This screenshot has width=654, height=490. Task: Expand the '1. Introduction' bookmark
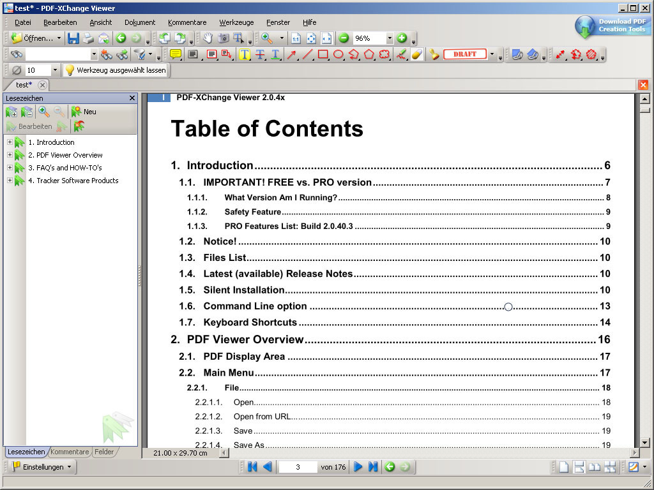[10, 142]
